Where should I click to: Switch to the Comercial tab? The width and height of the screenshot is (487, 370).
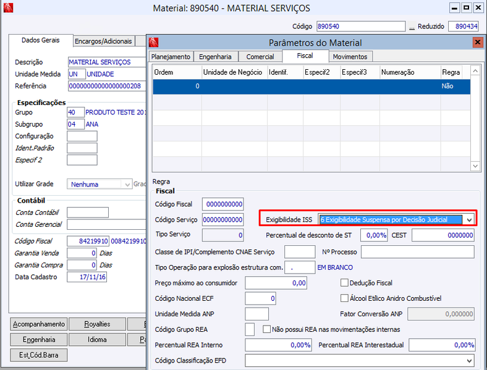[260, 57]
